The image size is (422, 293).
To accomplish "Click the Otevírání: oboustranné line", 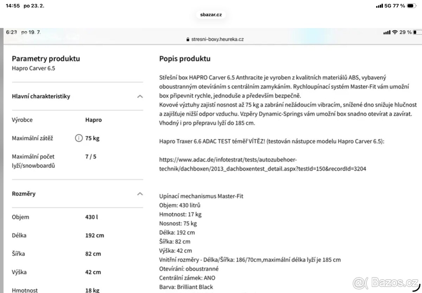I will click(189, 269).
